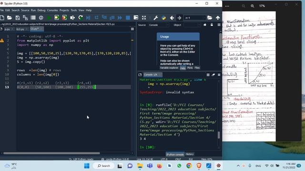305x171 pixels.
Task: Click the editor horizontal scrollbar
Action: pos(51,153)
